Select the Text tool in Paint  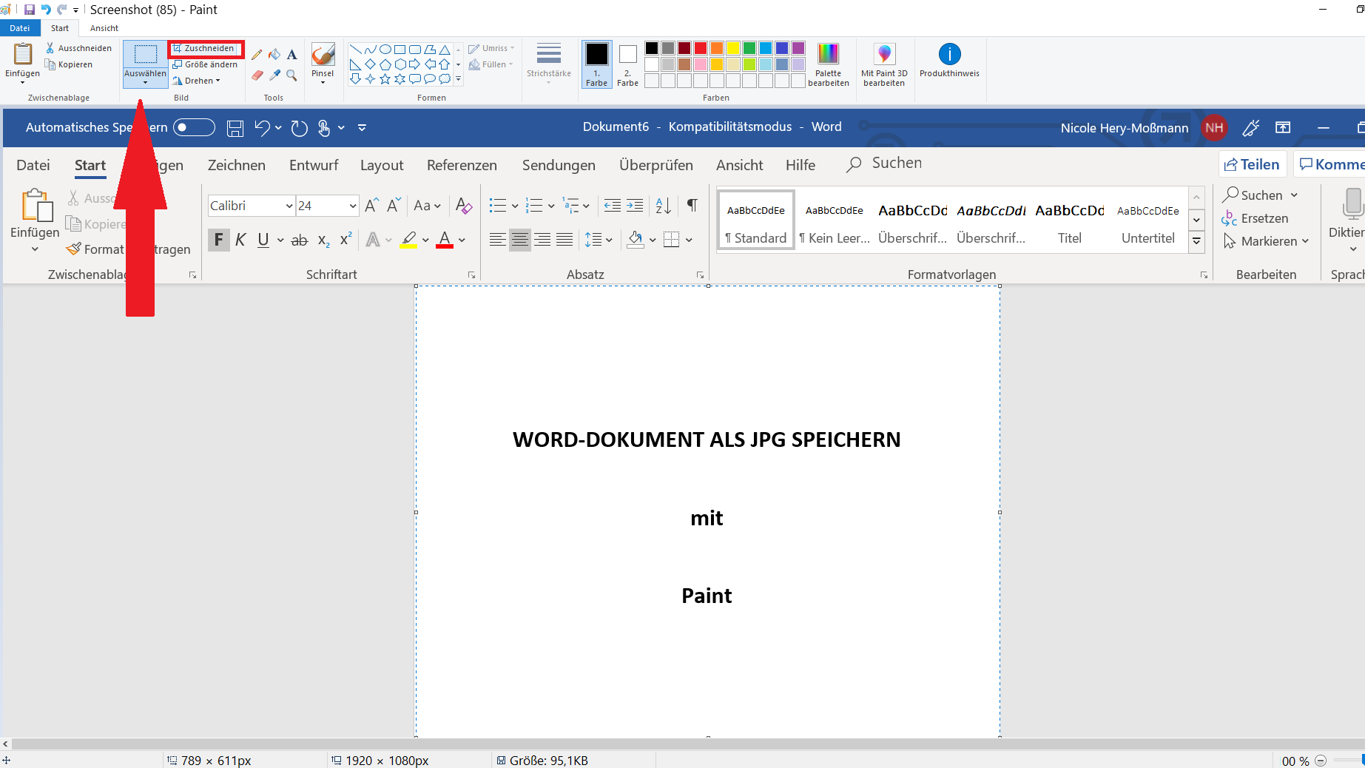(292, 55)
